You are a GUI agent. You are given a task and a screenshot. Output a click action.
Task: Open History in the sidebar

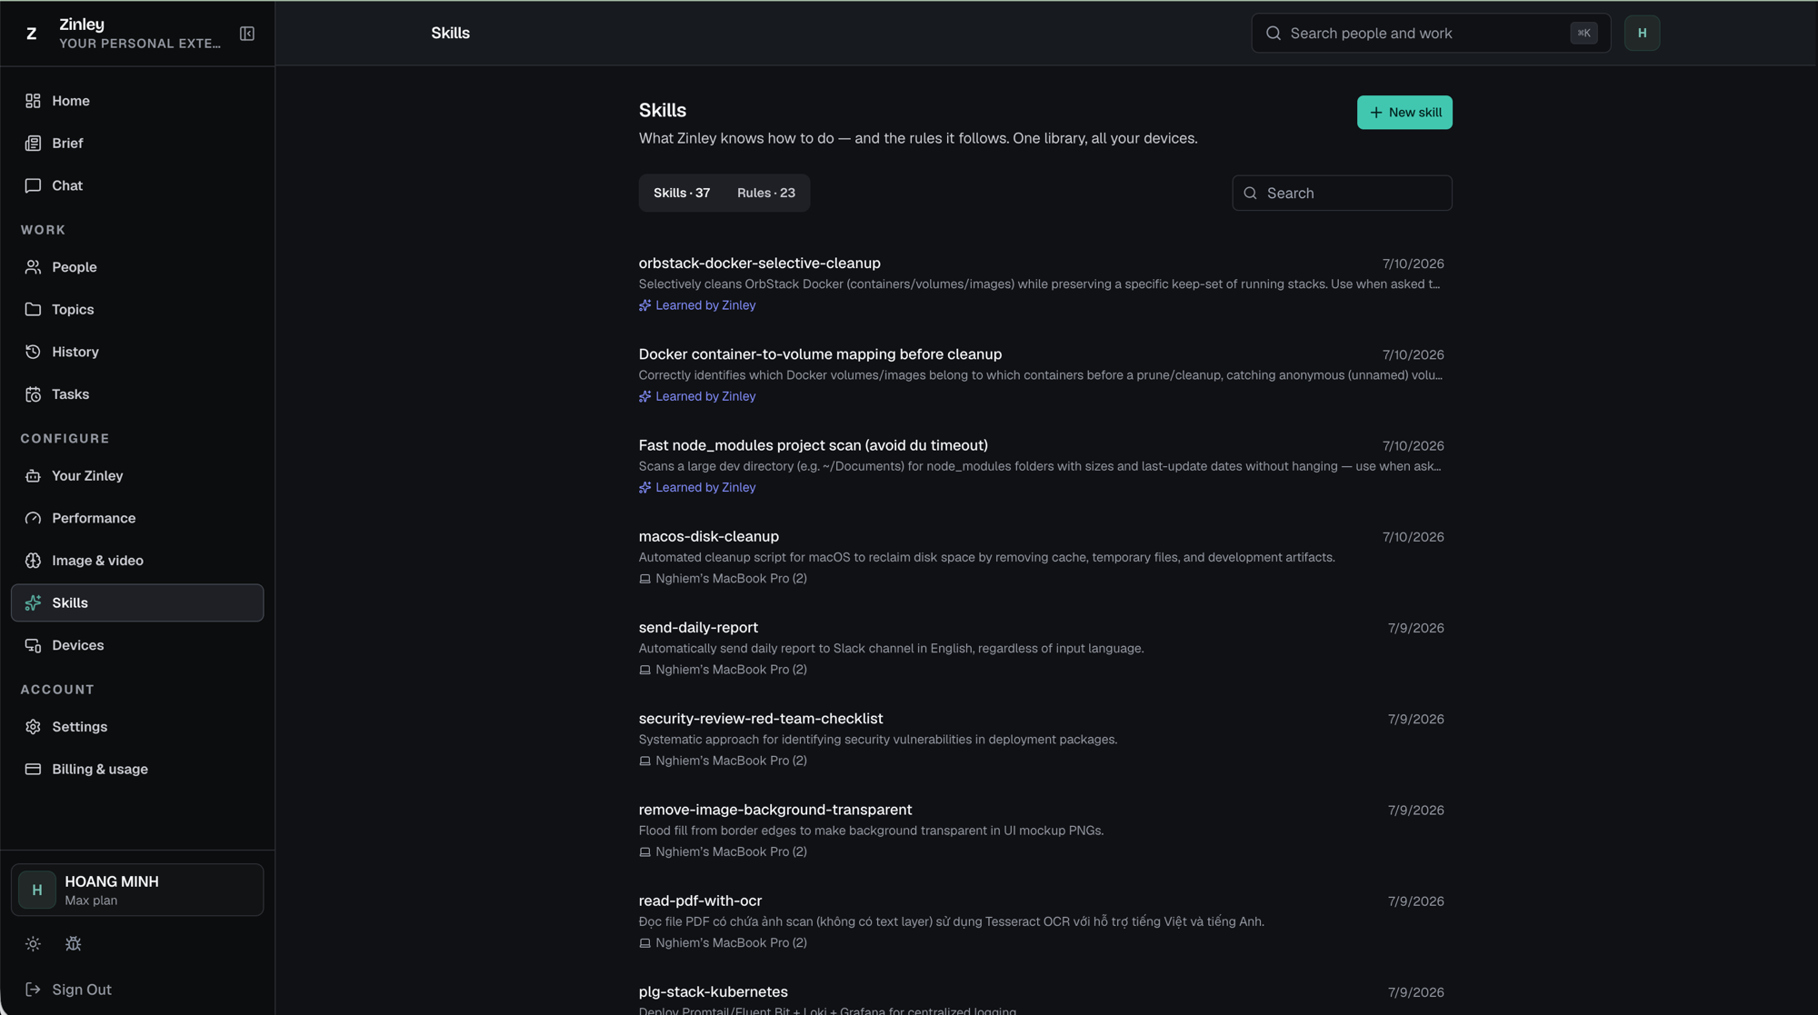click(x=137, y=352)
